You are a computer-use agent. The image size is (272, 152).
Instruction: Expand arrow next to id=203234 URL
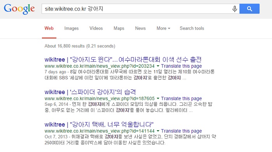click(158, 66)
